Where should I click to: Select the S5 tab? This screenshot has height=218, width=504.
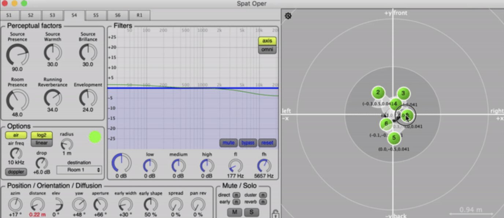coord(96,15)
